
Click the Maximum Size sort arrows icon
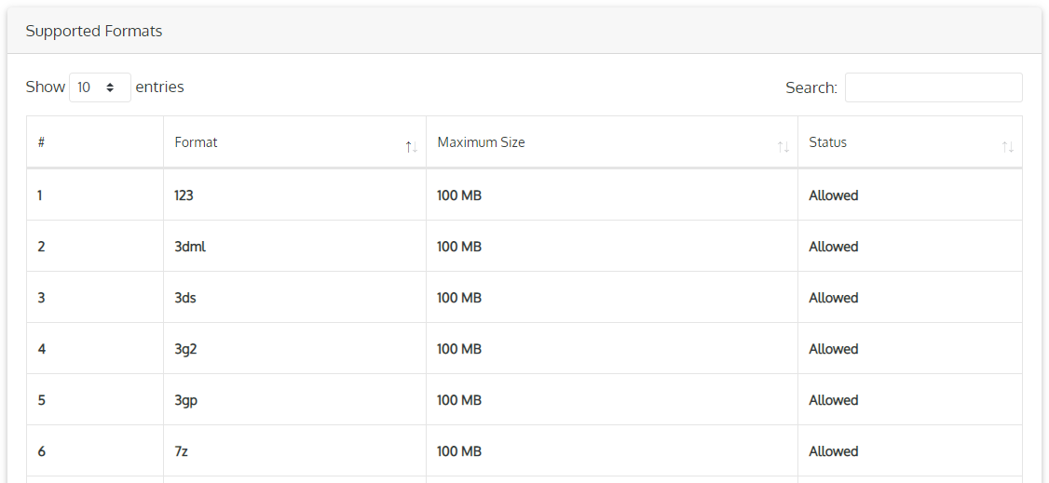[783, 147]
